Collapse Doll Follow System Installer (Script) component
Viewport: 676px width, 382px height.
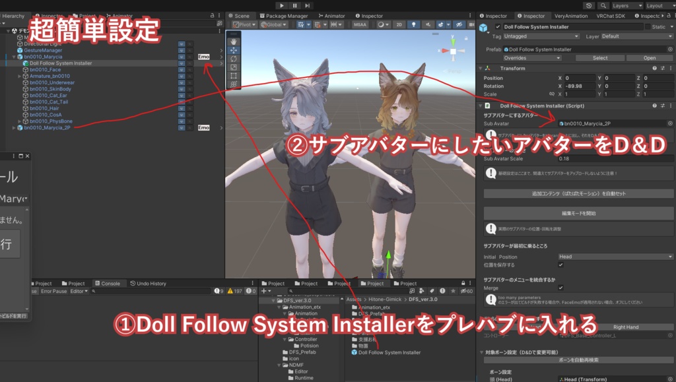coord(481,106)
